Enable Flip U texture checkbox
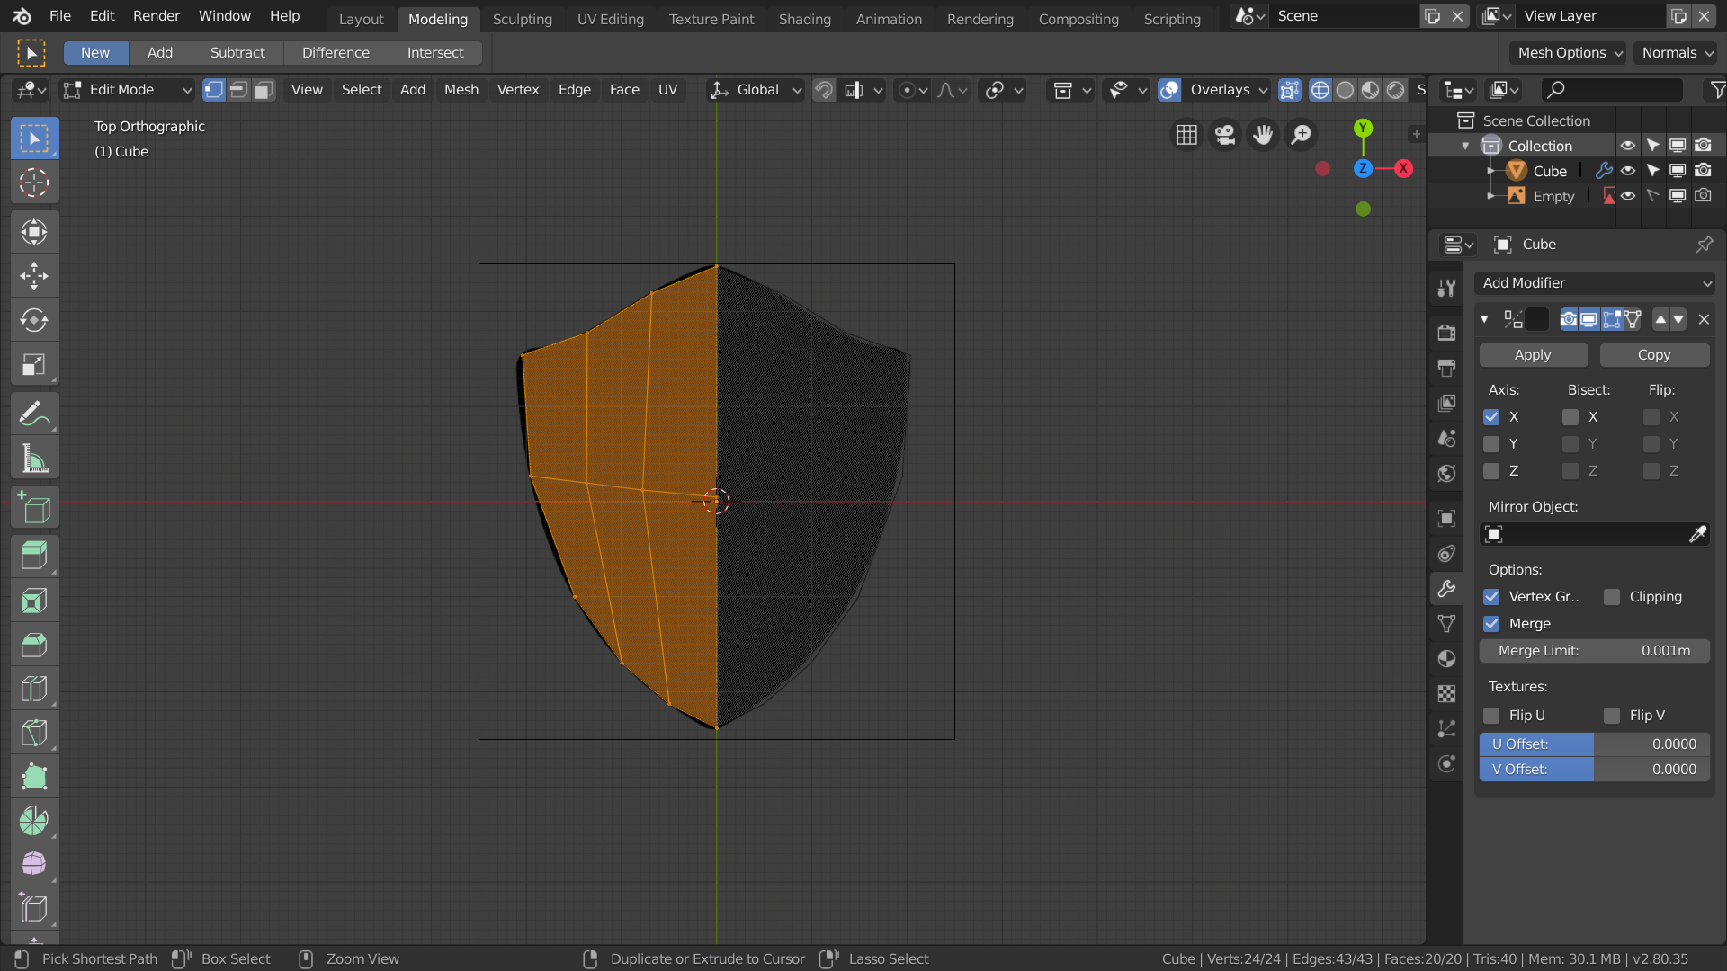 1491,716
